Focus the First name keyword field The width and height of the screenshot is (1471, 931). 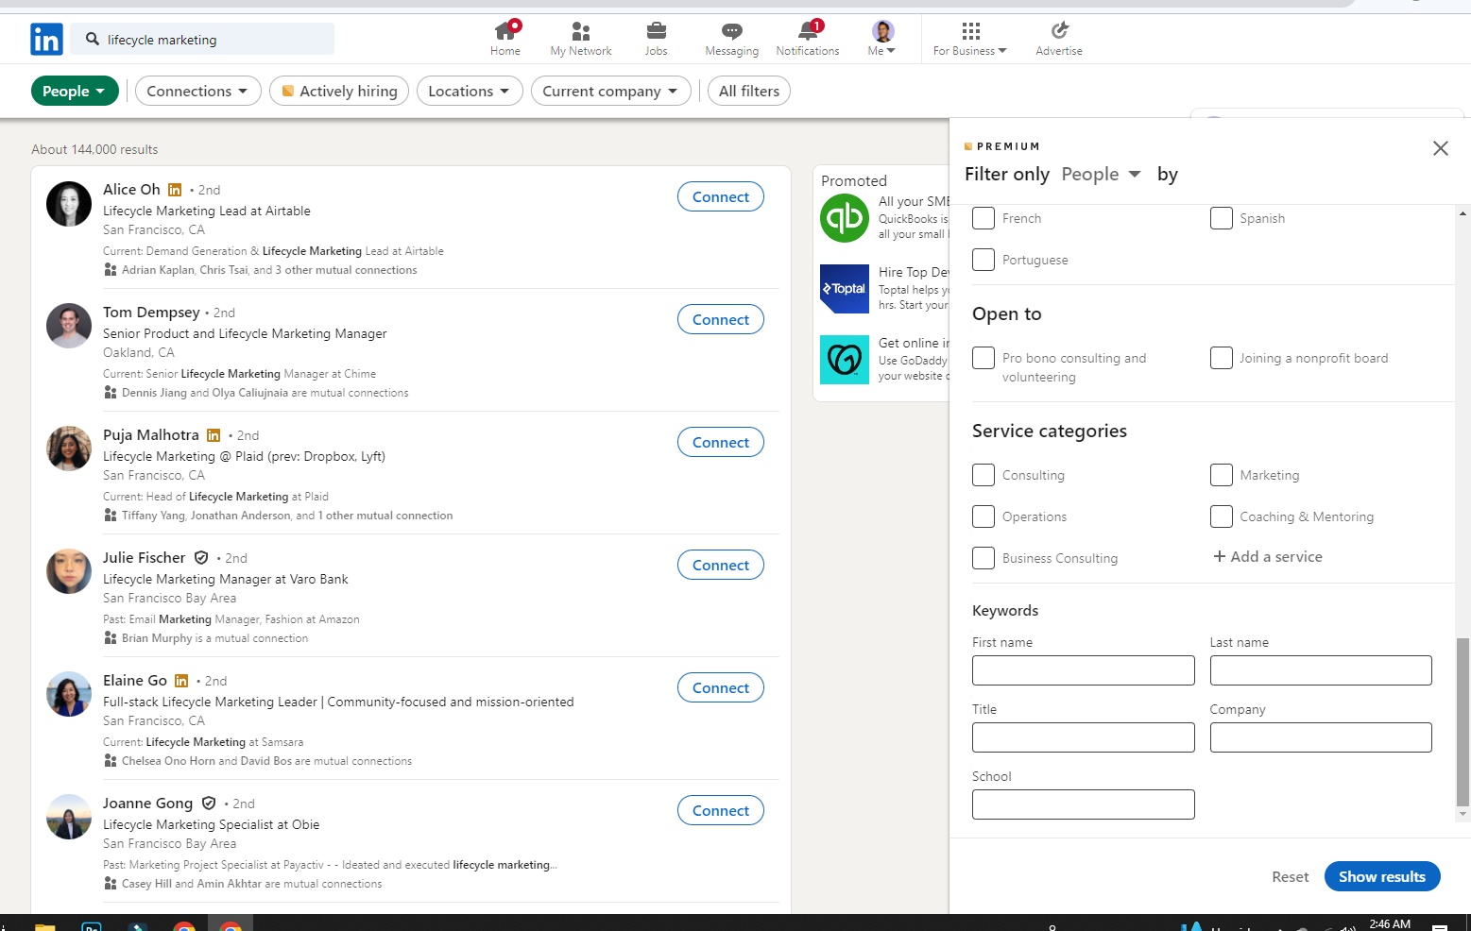tap(1084, 670)
